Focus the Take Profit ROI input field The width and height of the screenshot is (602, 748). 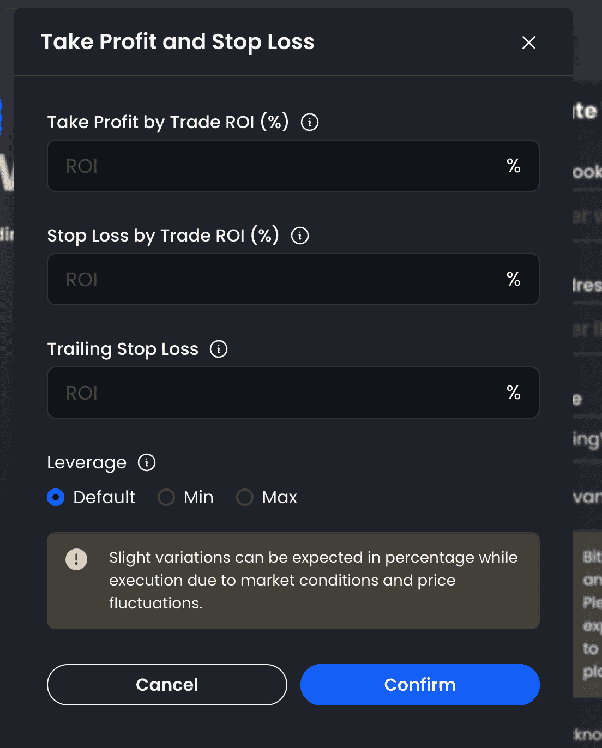293,166
